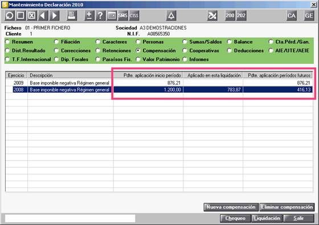Click the 1.200,00 pending amount cell

coord(148,90)
